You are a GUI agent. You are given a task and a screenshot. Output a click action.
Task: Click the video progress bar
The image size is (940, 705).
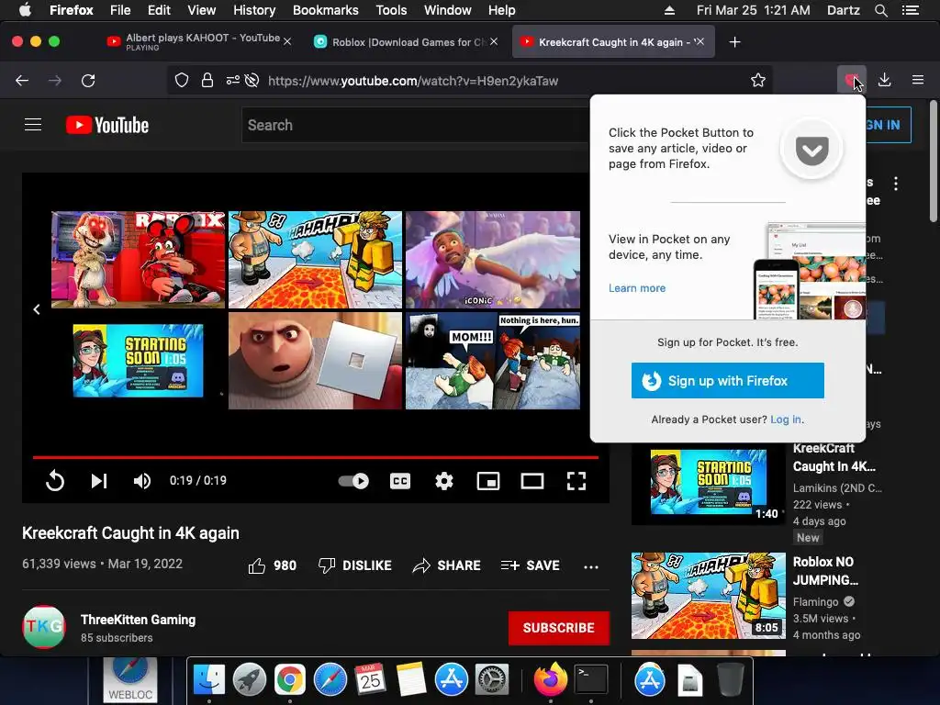pyautogui.click(x=316, y=457)
